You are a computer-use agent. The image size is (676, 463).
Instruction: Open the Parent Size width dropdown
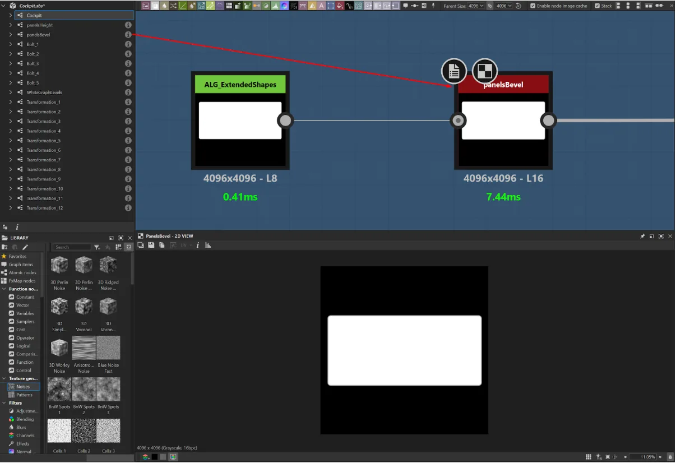tap(475, 6)
